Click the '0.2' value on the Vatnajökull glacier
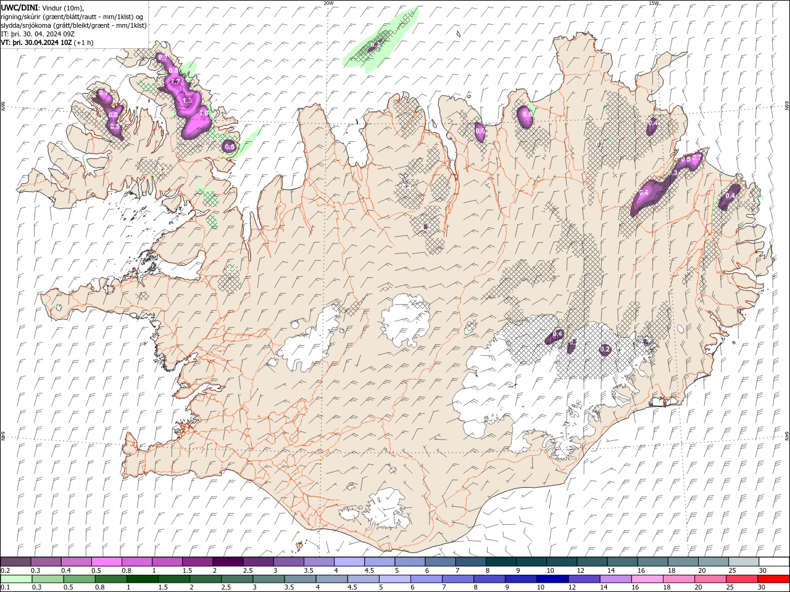 click(605, 350)
